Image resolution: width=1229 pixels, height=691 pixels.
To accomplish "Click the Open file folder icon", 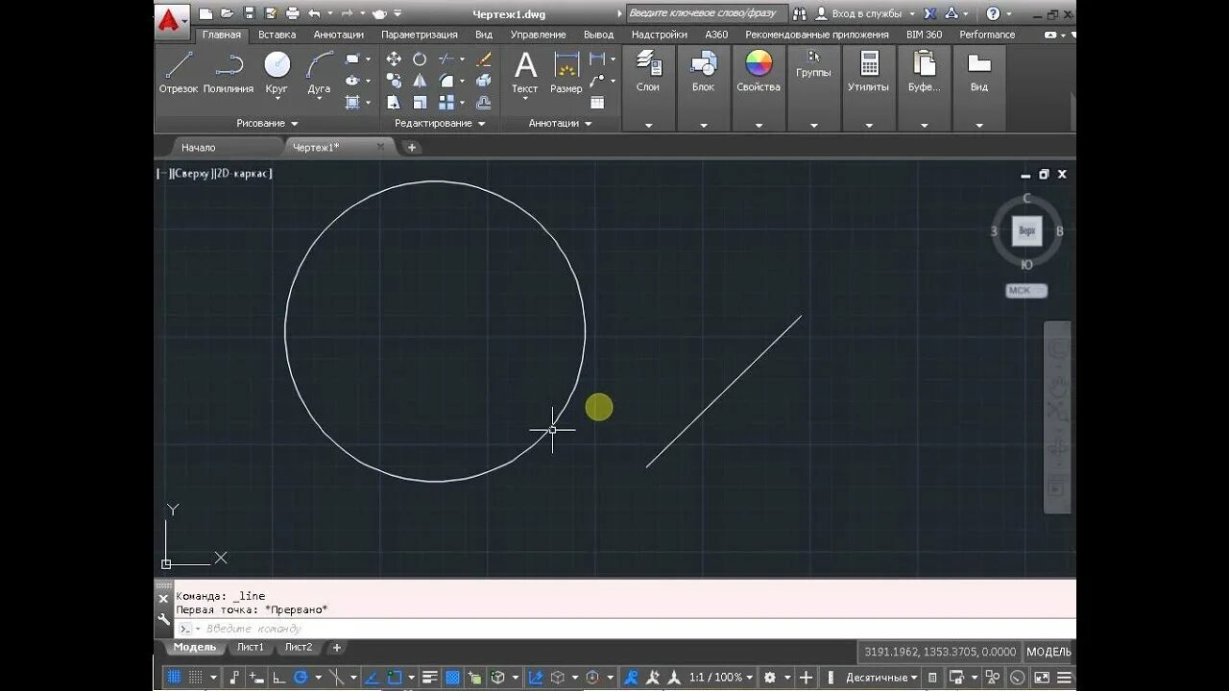I will 228,13.
